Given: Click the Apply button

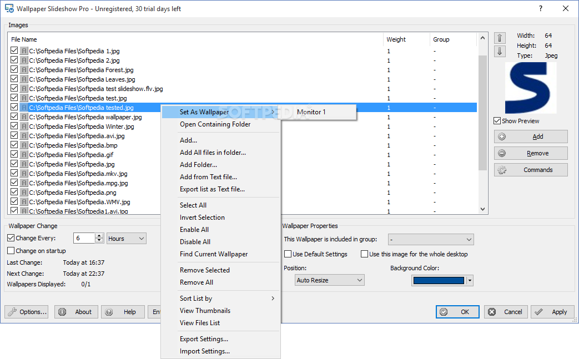Looking at the screenshot, I should pyautogui.click(x=552, y=312).
